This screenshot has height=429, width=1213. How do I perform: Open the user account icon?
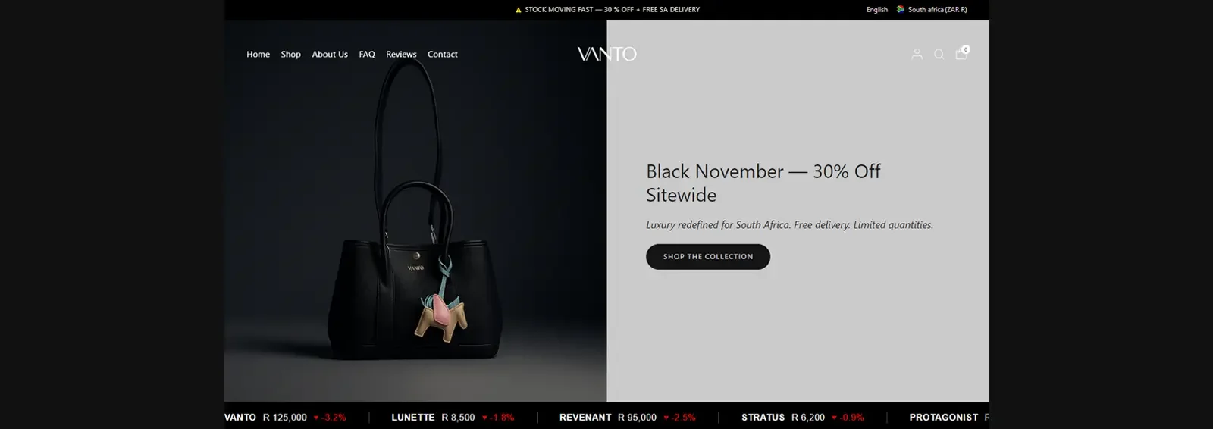pyautogui.click(x=917, y=54)
